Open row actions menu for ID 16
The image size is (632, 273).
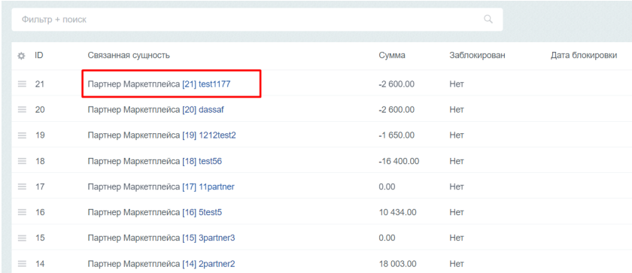pyautogui.click(x=22, y=212)
